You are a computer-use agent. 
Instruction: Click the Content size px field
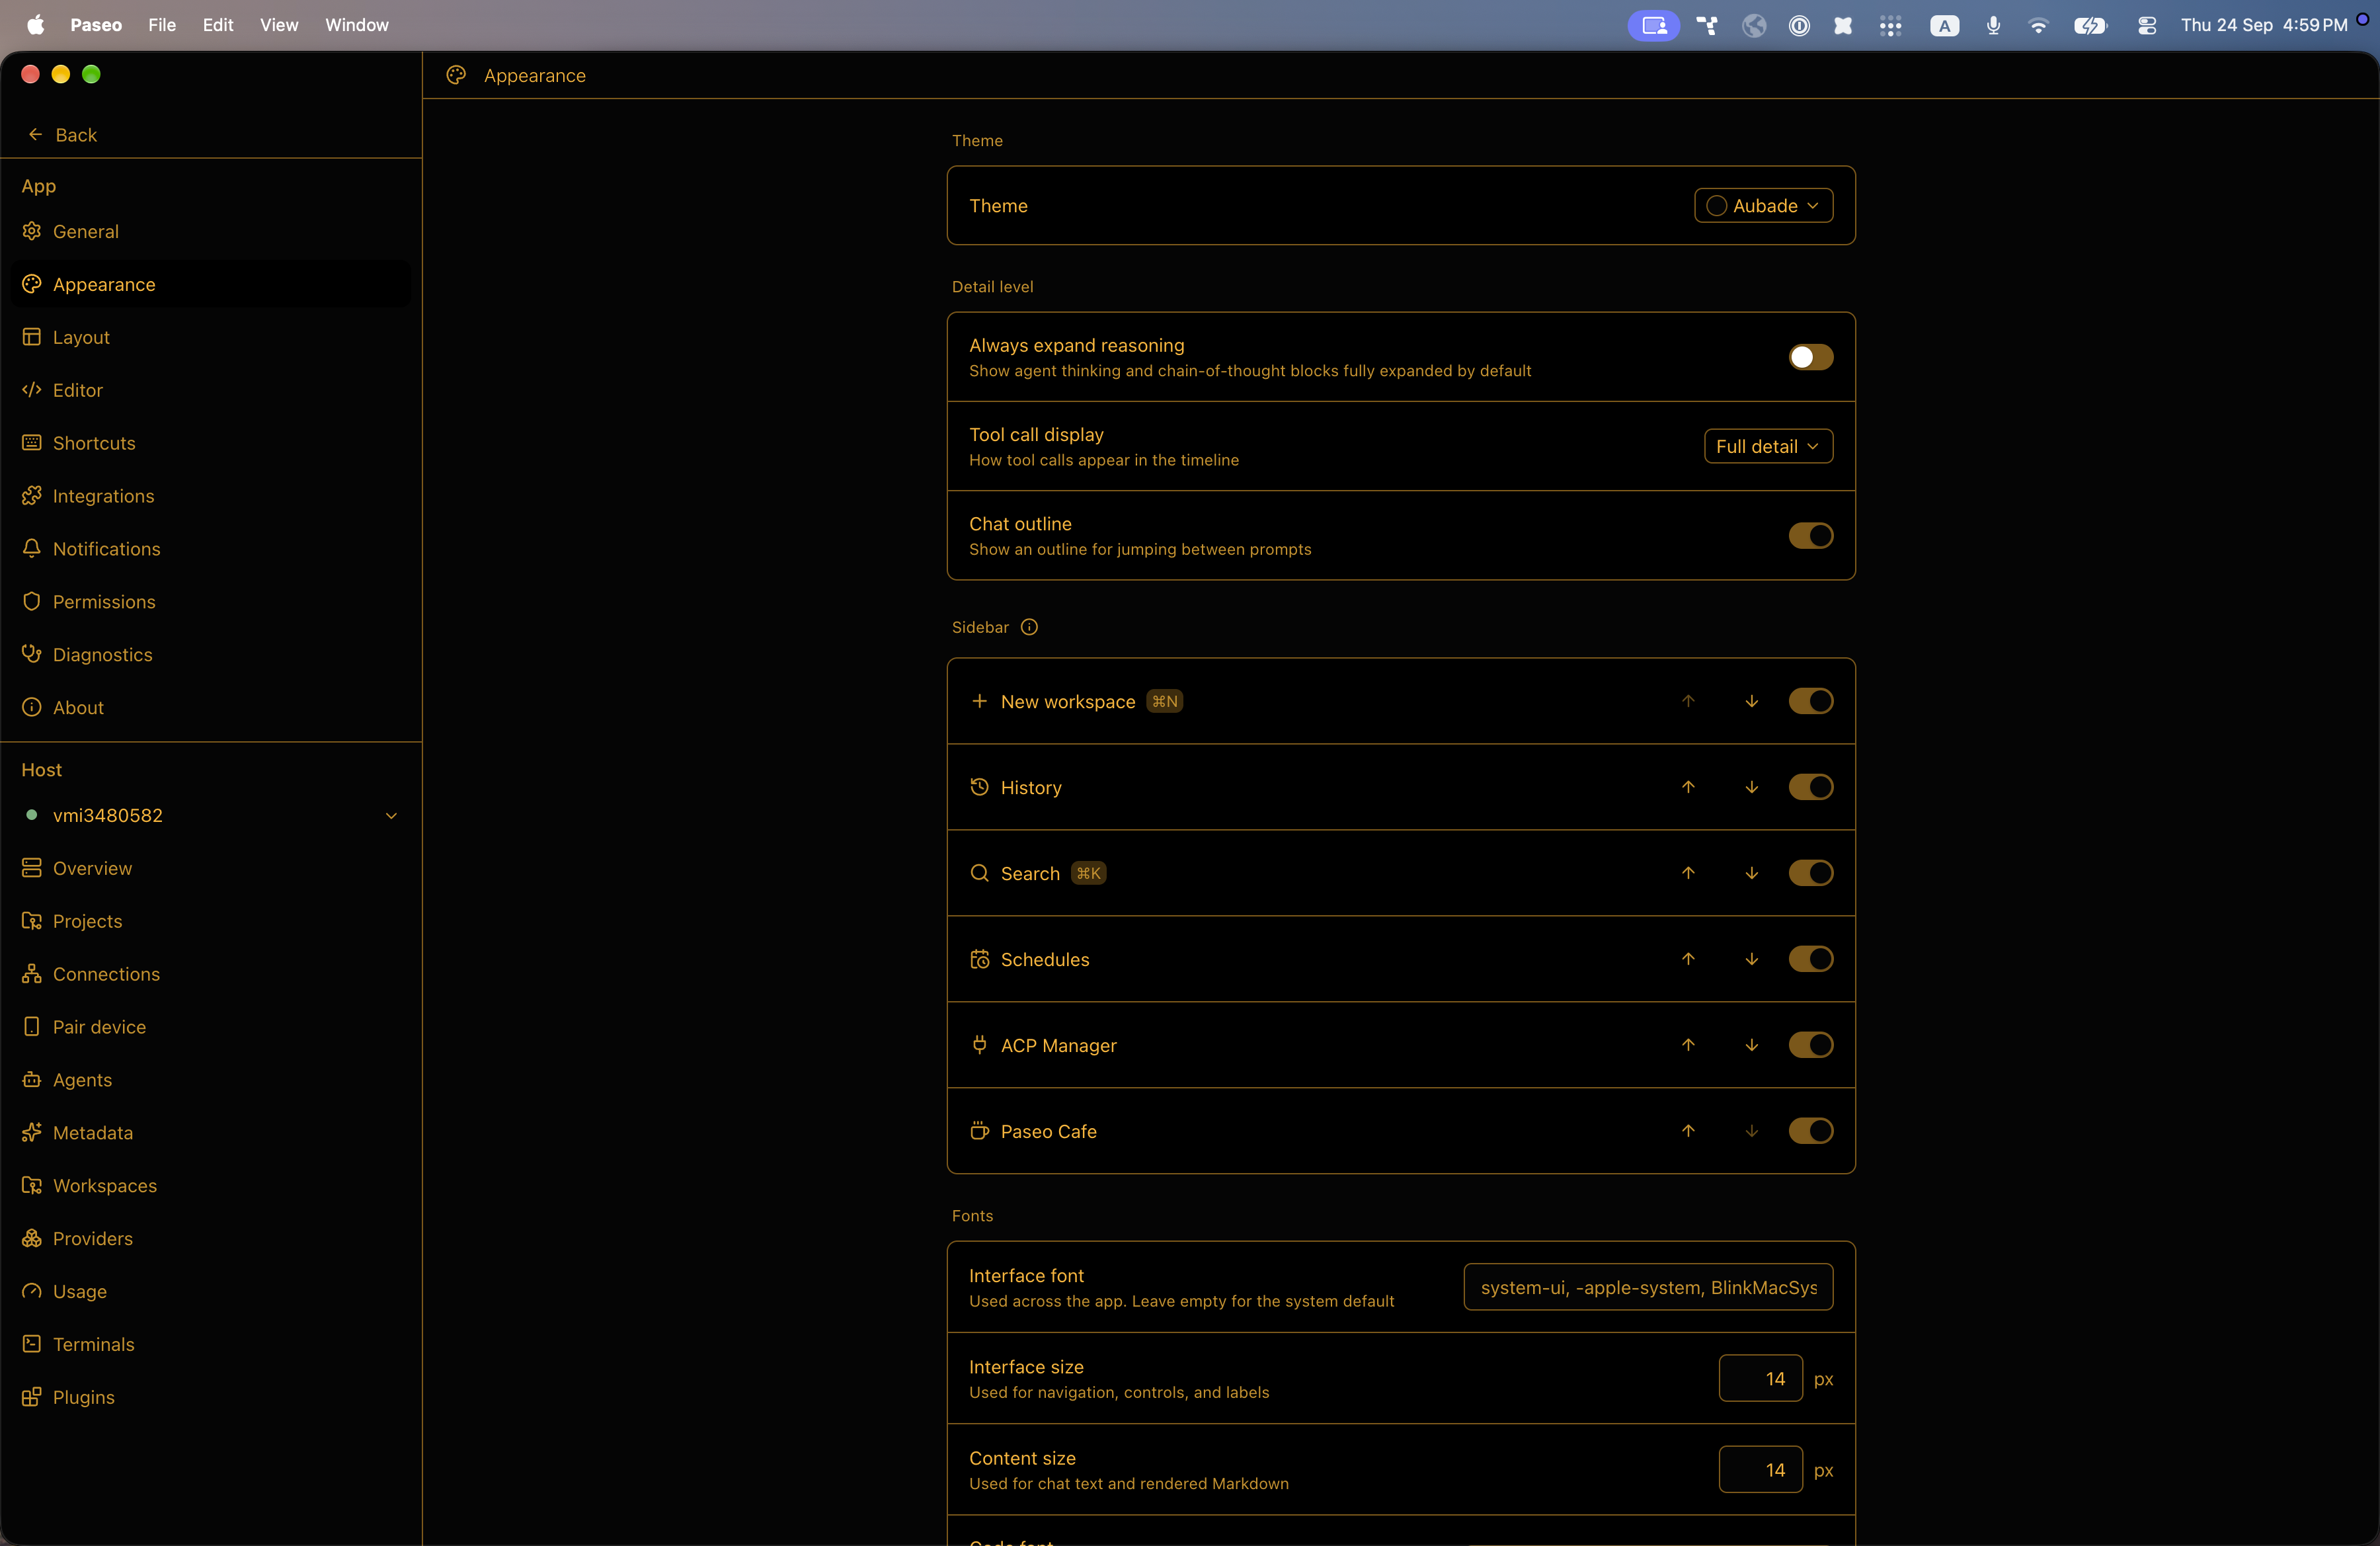tap(1760, 1470)
